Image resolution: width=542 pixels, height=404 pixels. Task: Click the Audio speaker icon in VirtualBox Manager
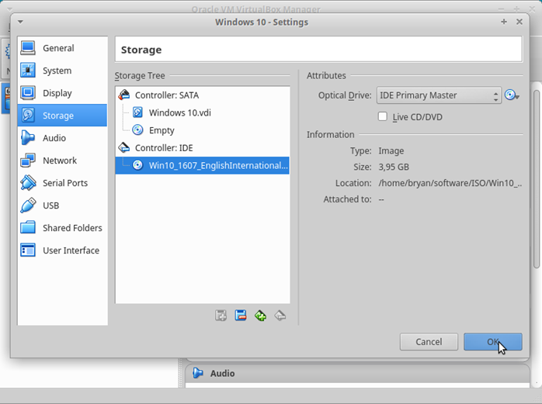click(198, 373)
